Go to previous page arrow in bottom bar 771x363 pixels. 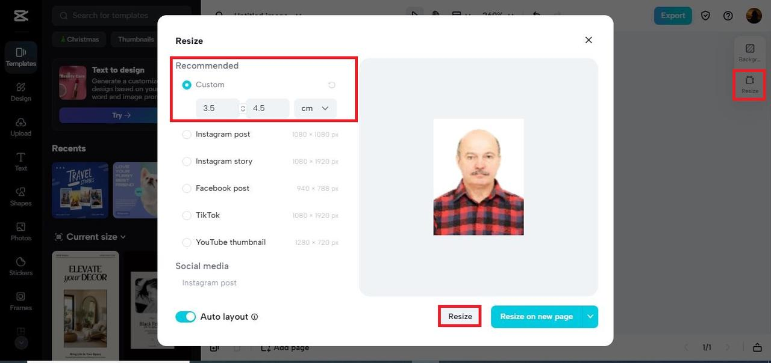(x=686, y=347)
